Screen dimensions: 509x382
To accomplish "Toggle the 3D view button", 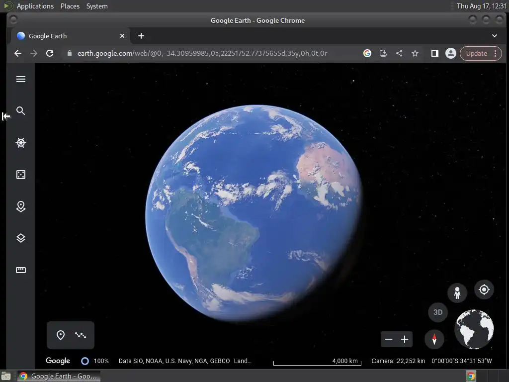I will (438, 312).
